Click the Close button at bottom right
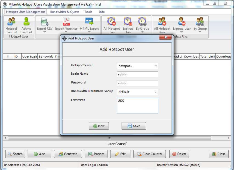This screenshot has height=170, width=234. [219, 154]
